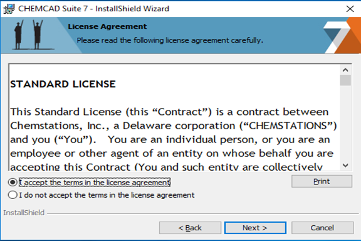
Task: Click the license scrollbar up arrow
Action: point(345,70)
